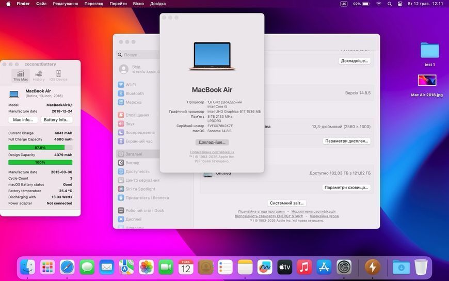
Task: Open Bluetooth in Settings sidebar
Action: [x=139, y=93]
